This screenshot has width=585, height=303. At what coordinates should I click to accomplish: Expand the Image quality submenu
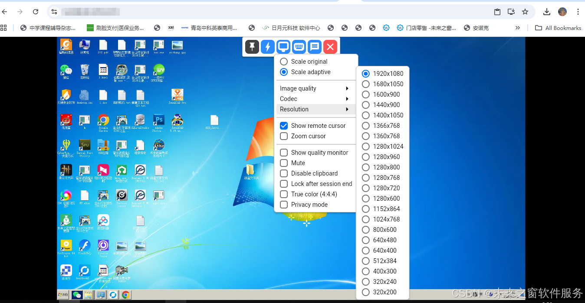click(x=316, y=88)
